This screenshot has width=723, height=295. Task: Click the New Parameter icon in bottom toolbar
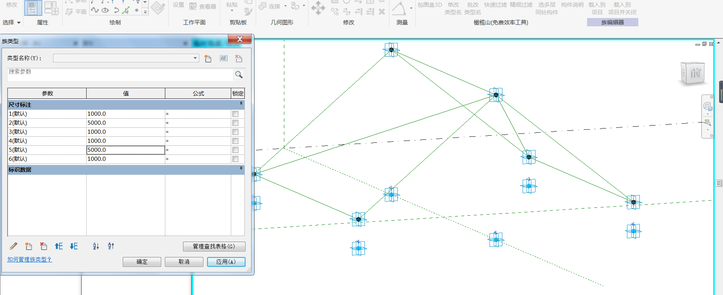[x=29, y=246]
